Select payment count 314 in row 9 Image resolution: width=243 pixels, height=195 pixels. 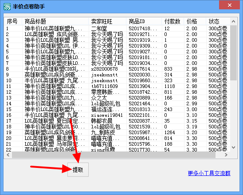pyautogui.click(x=169, y=75)
